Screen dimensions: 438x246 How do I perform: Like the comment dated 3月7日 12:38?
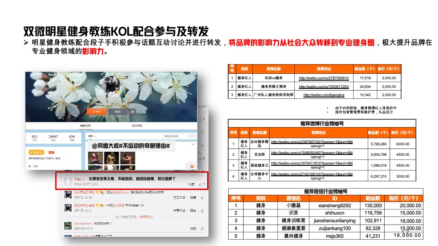click(203, 197)
